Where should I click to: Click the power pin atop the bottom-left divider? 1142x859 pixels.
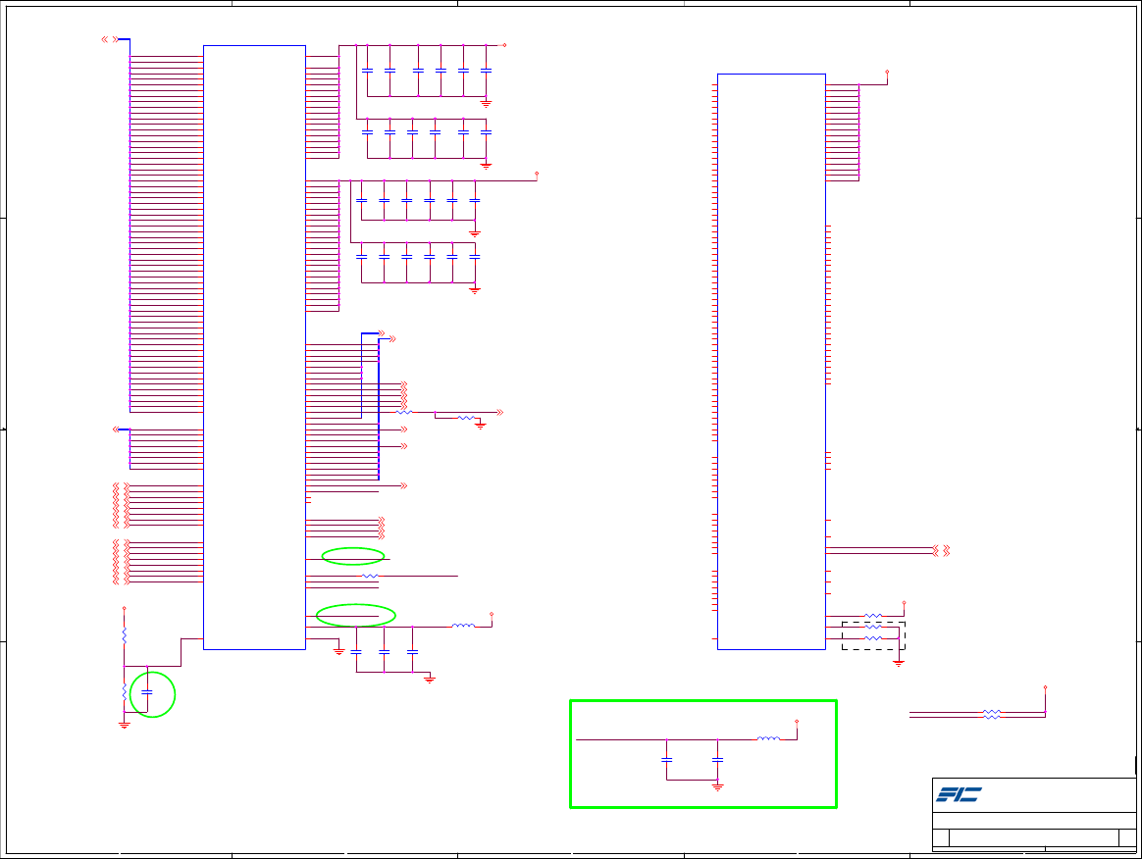pos(124,608)
